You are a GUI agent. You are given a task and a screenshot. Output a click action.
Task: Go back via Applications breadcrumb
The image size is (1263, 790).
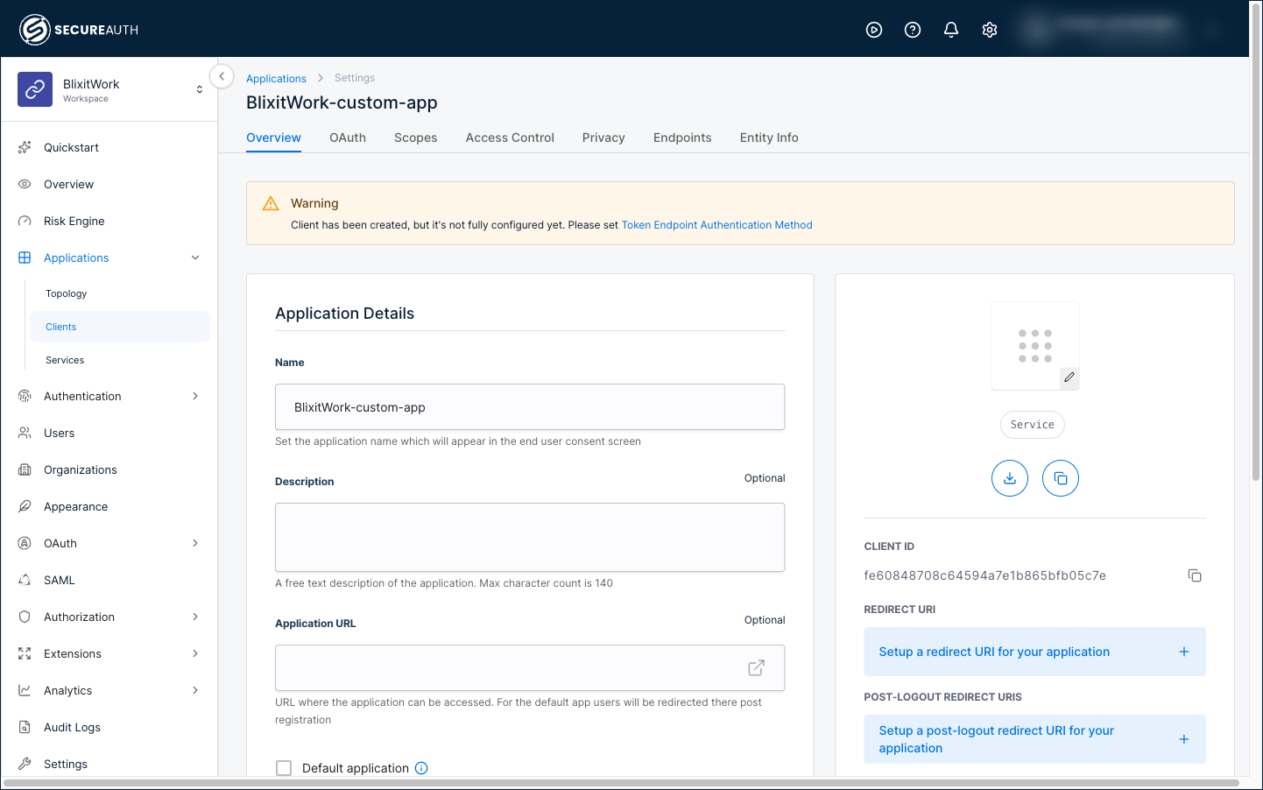[x=276, y=78]
